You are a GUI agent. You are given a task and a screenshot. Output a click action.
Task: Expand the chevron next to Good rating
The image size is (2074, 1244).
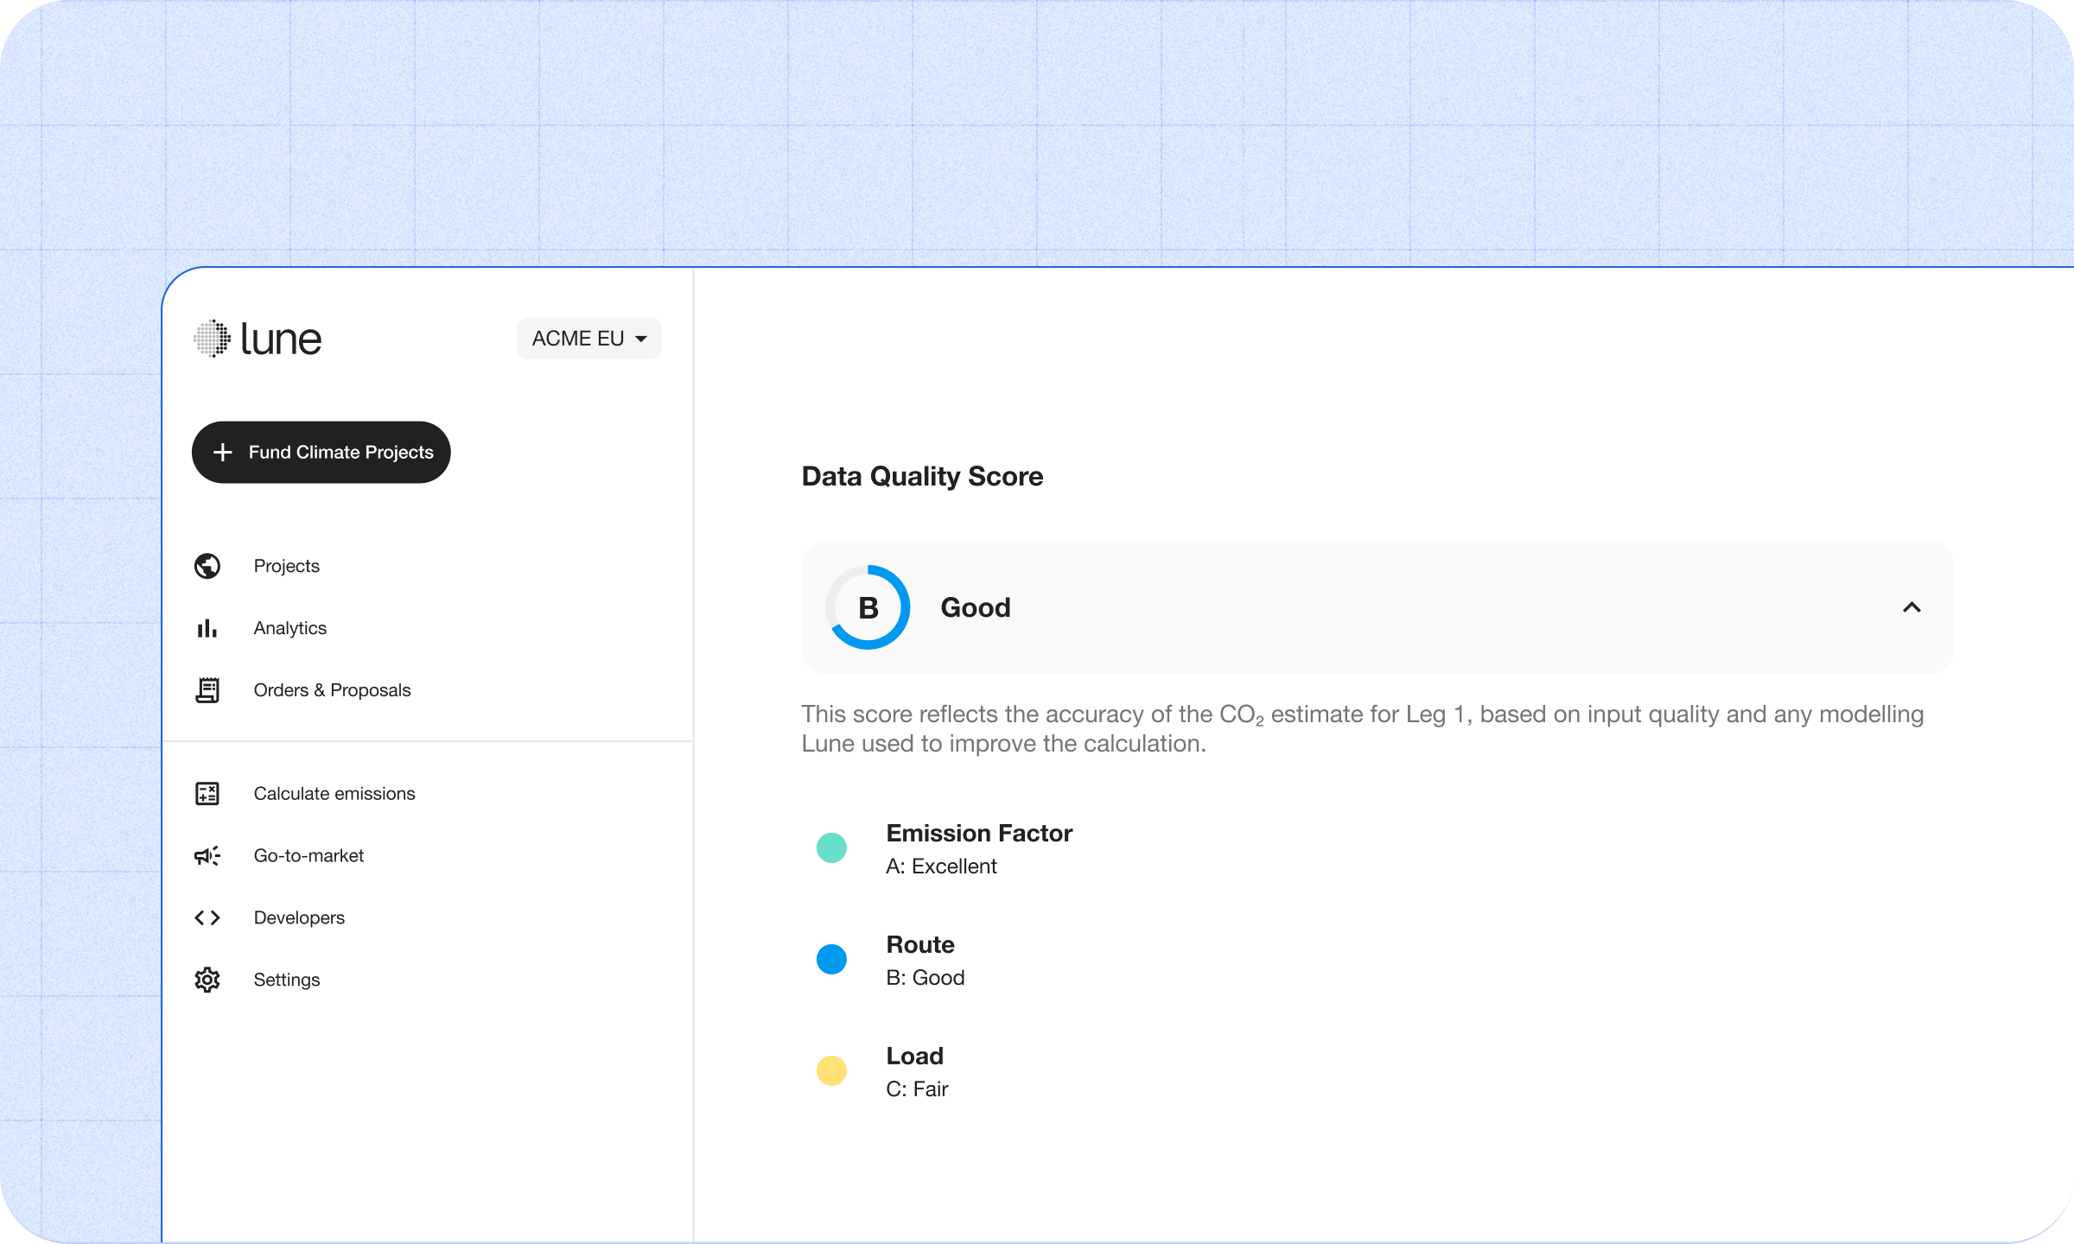pyautogui.click(x=1912, y=607)
